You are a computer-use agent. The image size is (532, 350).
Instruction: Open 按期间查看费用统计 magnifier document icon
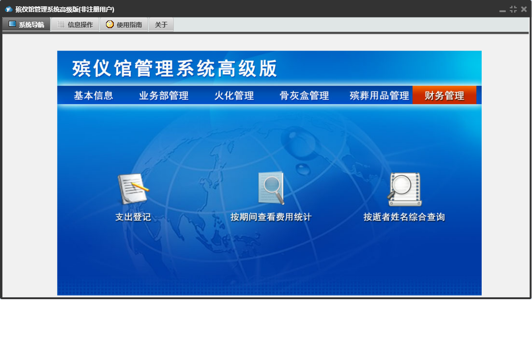271,188
